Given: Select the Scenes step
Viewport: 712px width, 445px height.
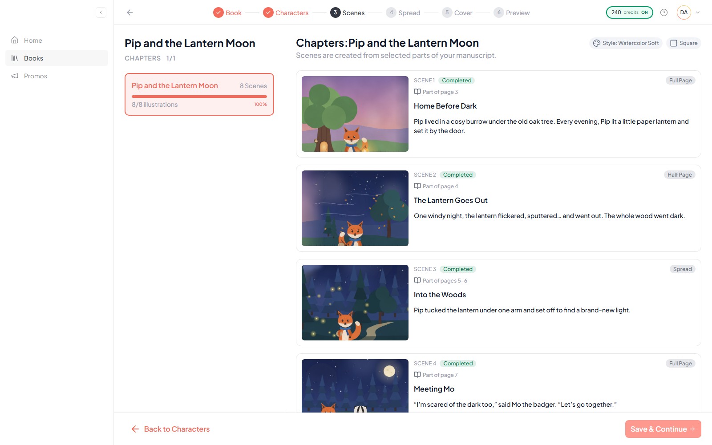Looking at the screenshot, I should [x=348, y=13].
